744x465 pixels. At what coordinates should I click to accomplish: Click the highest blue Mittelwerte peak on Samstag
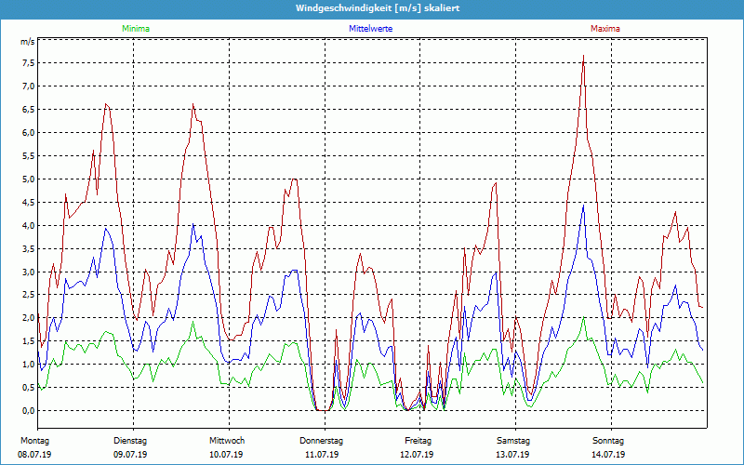coord(583,206)
